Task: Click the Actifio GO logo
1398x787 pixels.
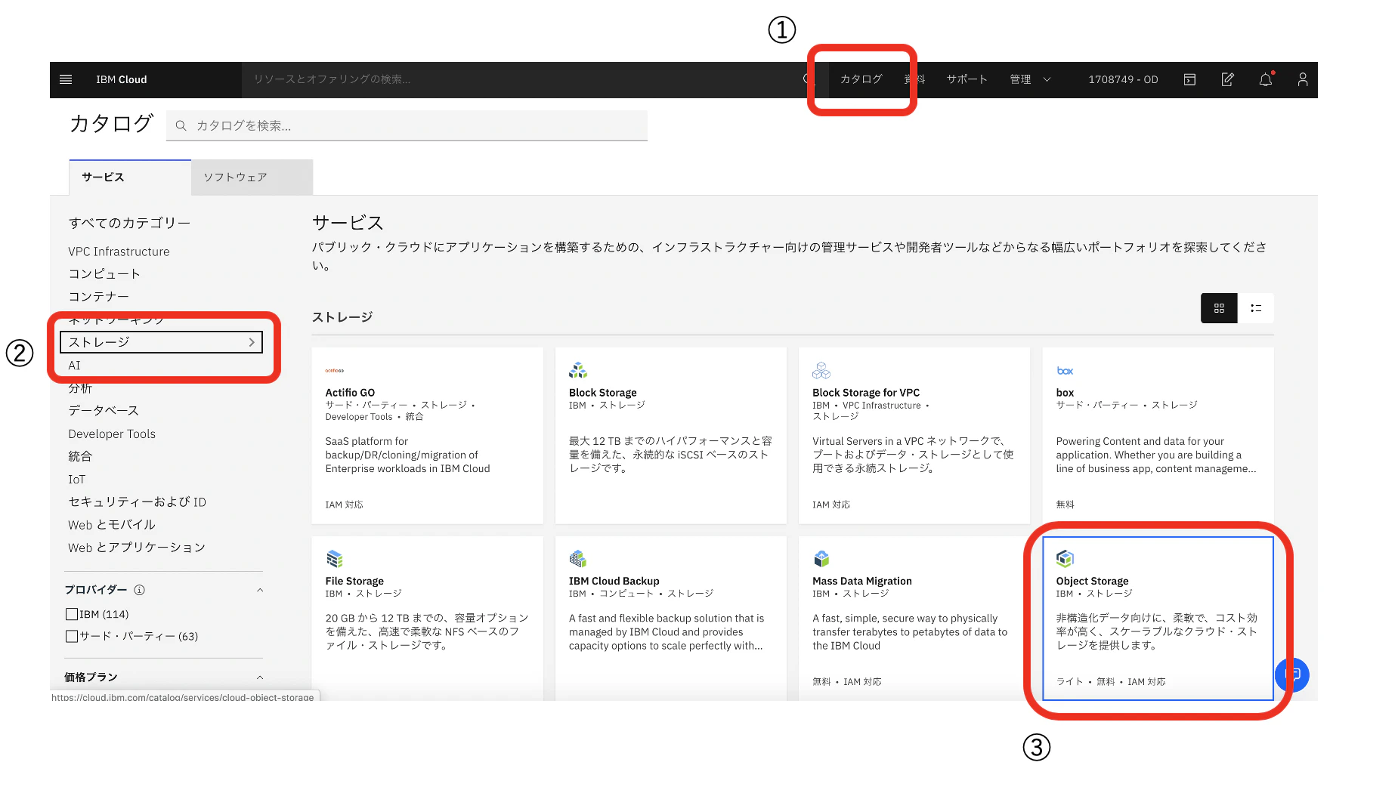Action: tap(335, 371)
